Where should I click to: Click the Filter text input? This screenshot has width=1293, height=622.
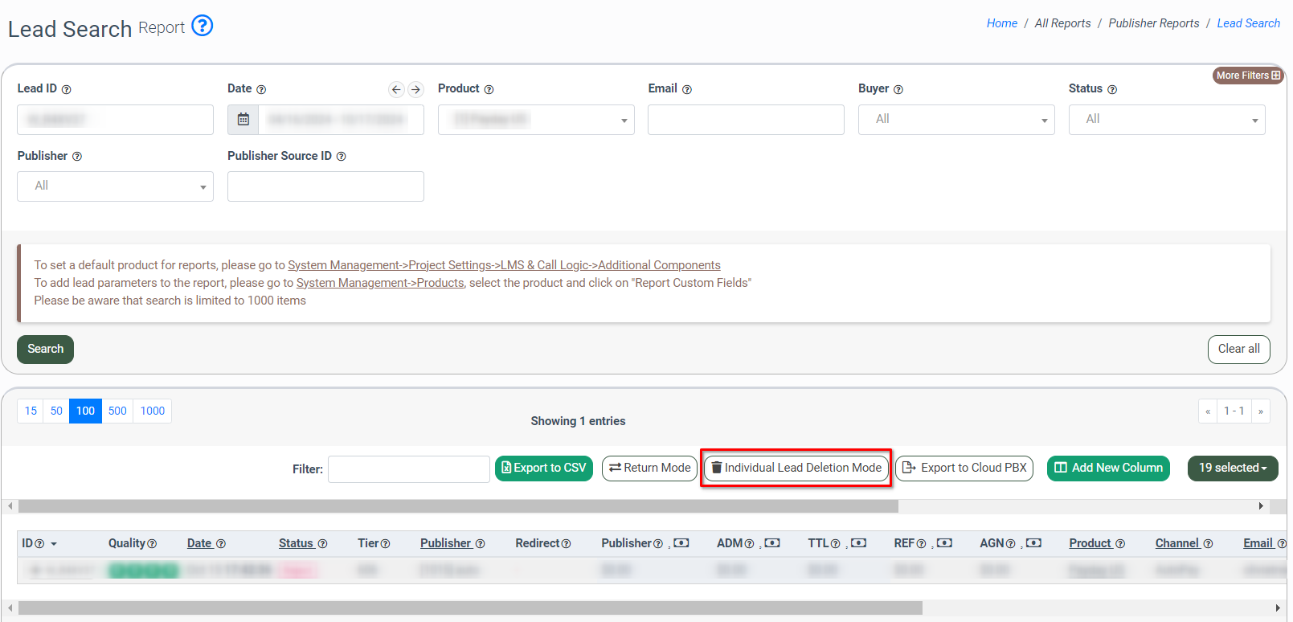point(408,469)
